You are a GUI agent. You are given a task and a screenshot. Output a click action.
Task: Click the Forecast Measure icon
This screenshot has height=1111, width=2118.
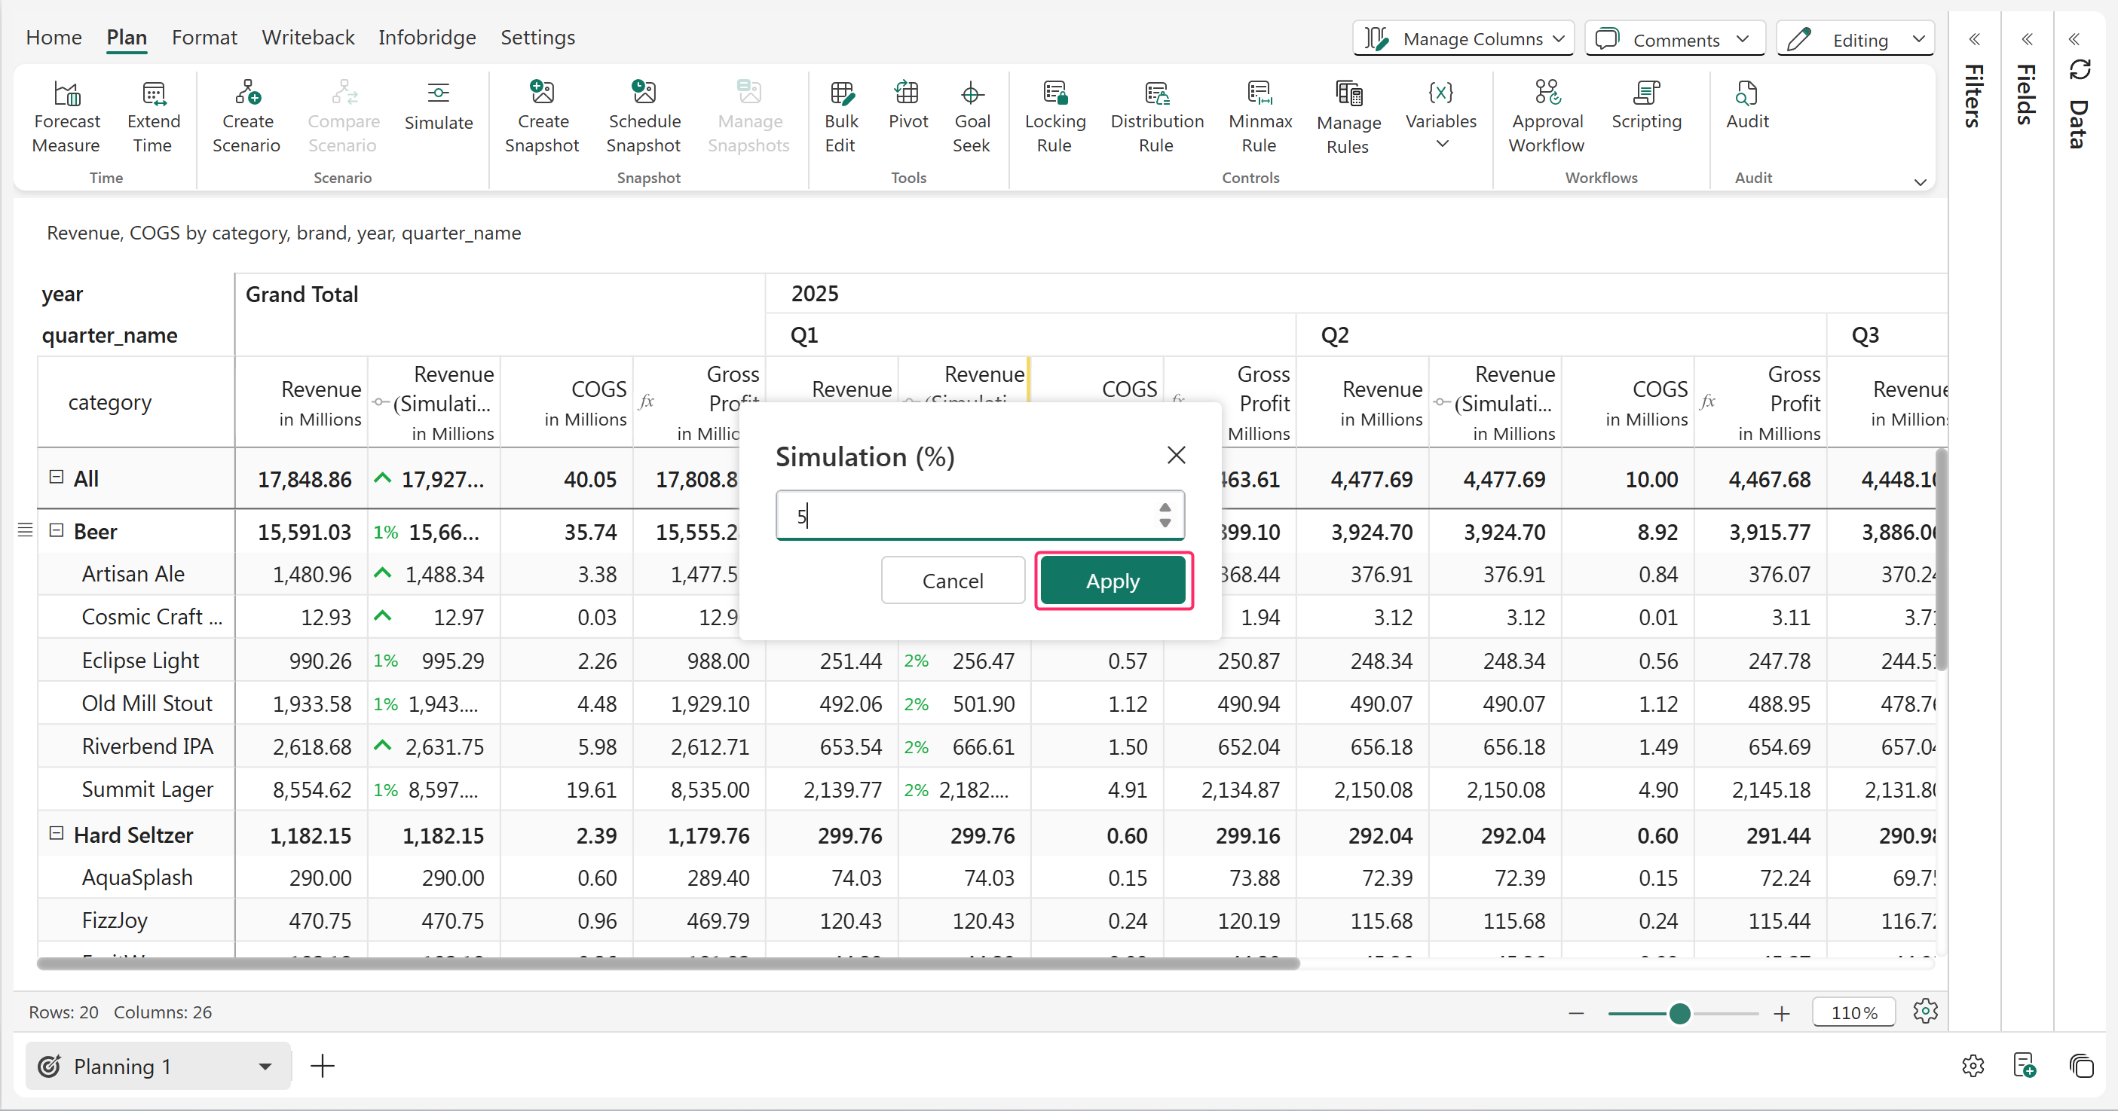pos(66,93)
